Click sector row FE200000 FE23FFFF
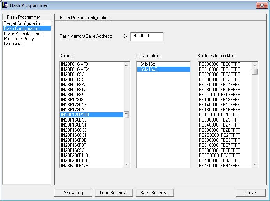The width and height of the screenshot is (270, 201). 225,120
